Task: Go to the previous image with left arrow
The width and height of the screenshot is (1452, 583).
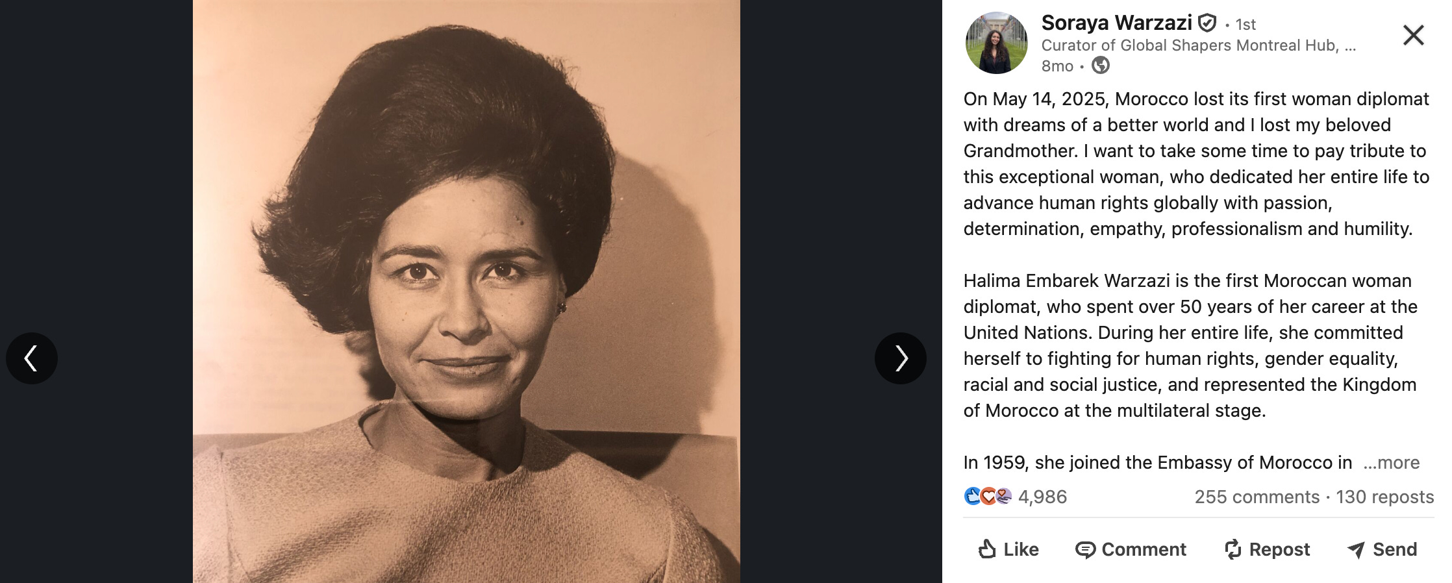Action: [32, 358]
